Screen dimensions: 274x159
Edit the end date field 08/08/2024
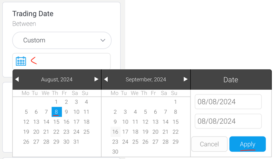[228, 121]
